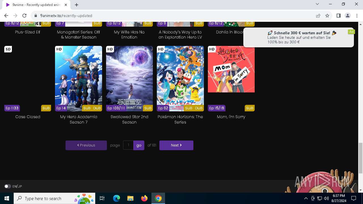Image resolution: width=363 pixels, height=204 pixels.
Task: Open Pokémon Horizons: The Series title link
Action: click(180, 119)
